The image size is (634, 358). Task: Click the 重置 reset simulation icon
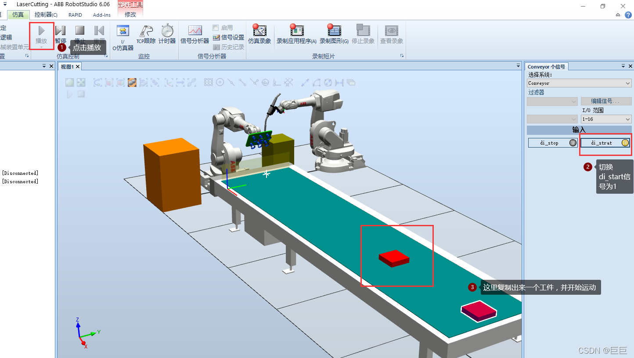coord(99,30)
